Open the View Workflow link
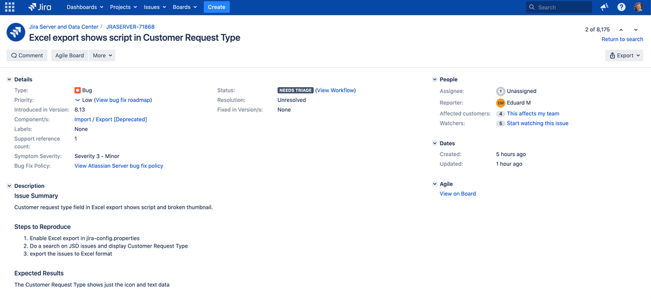Image resolution: width=651 pixels, height=299 pixels. [x=336, y=90]
